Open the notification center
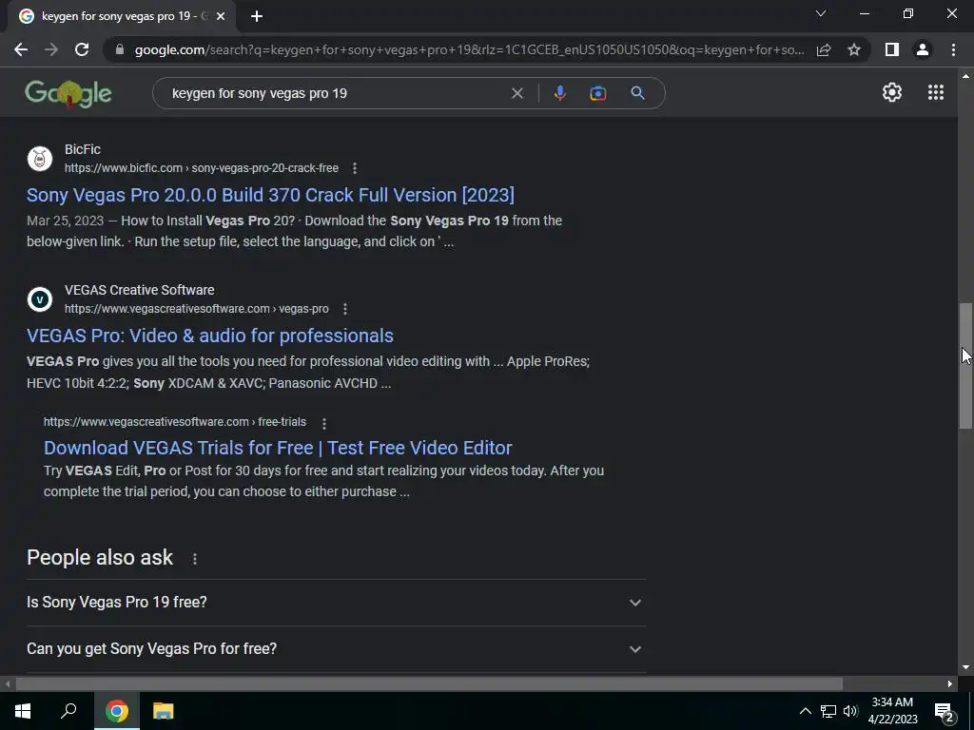974x730 pixels. (x=945, y=712)
